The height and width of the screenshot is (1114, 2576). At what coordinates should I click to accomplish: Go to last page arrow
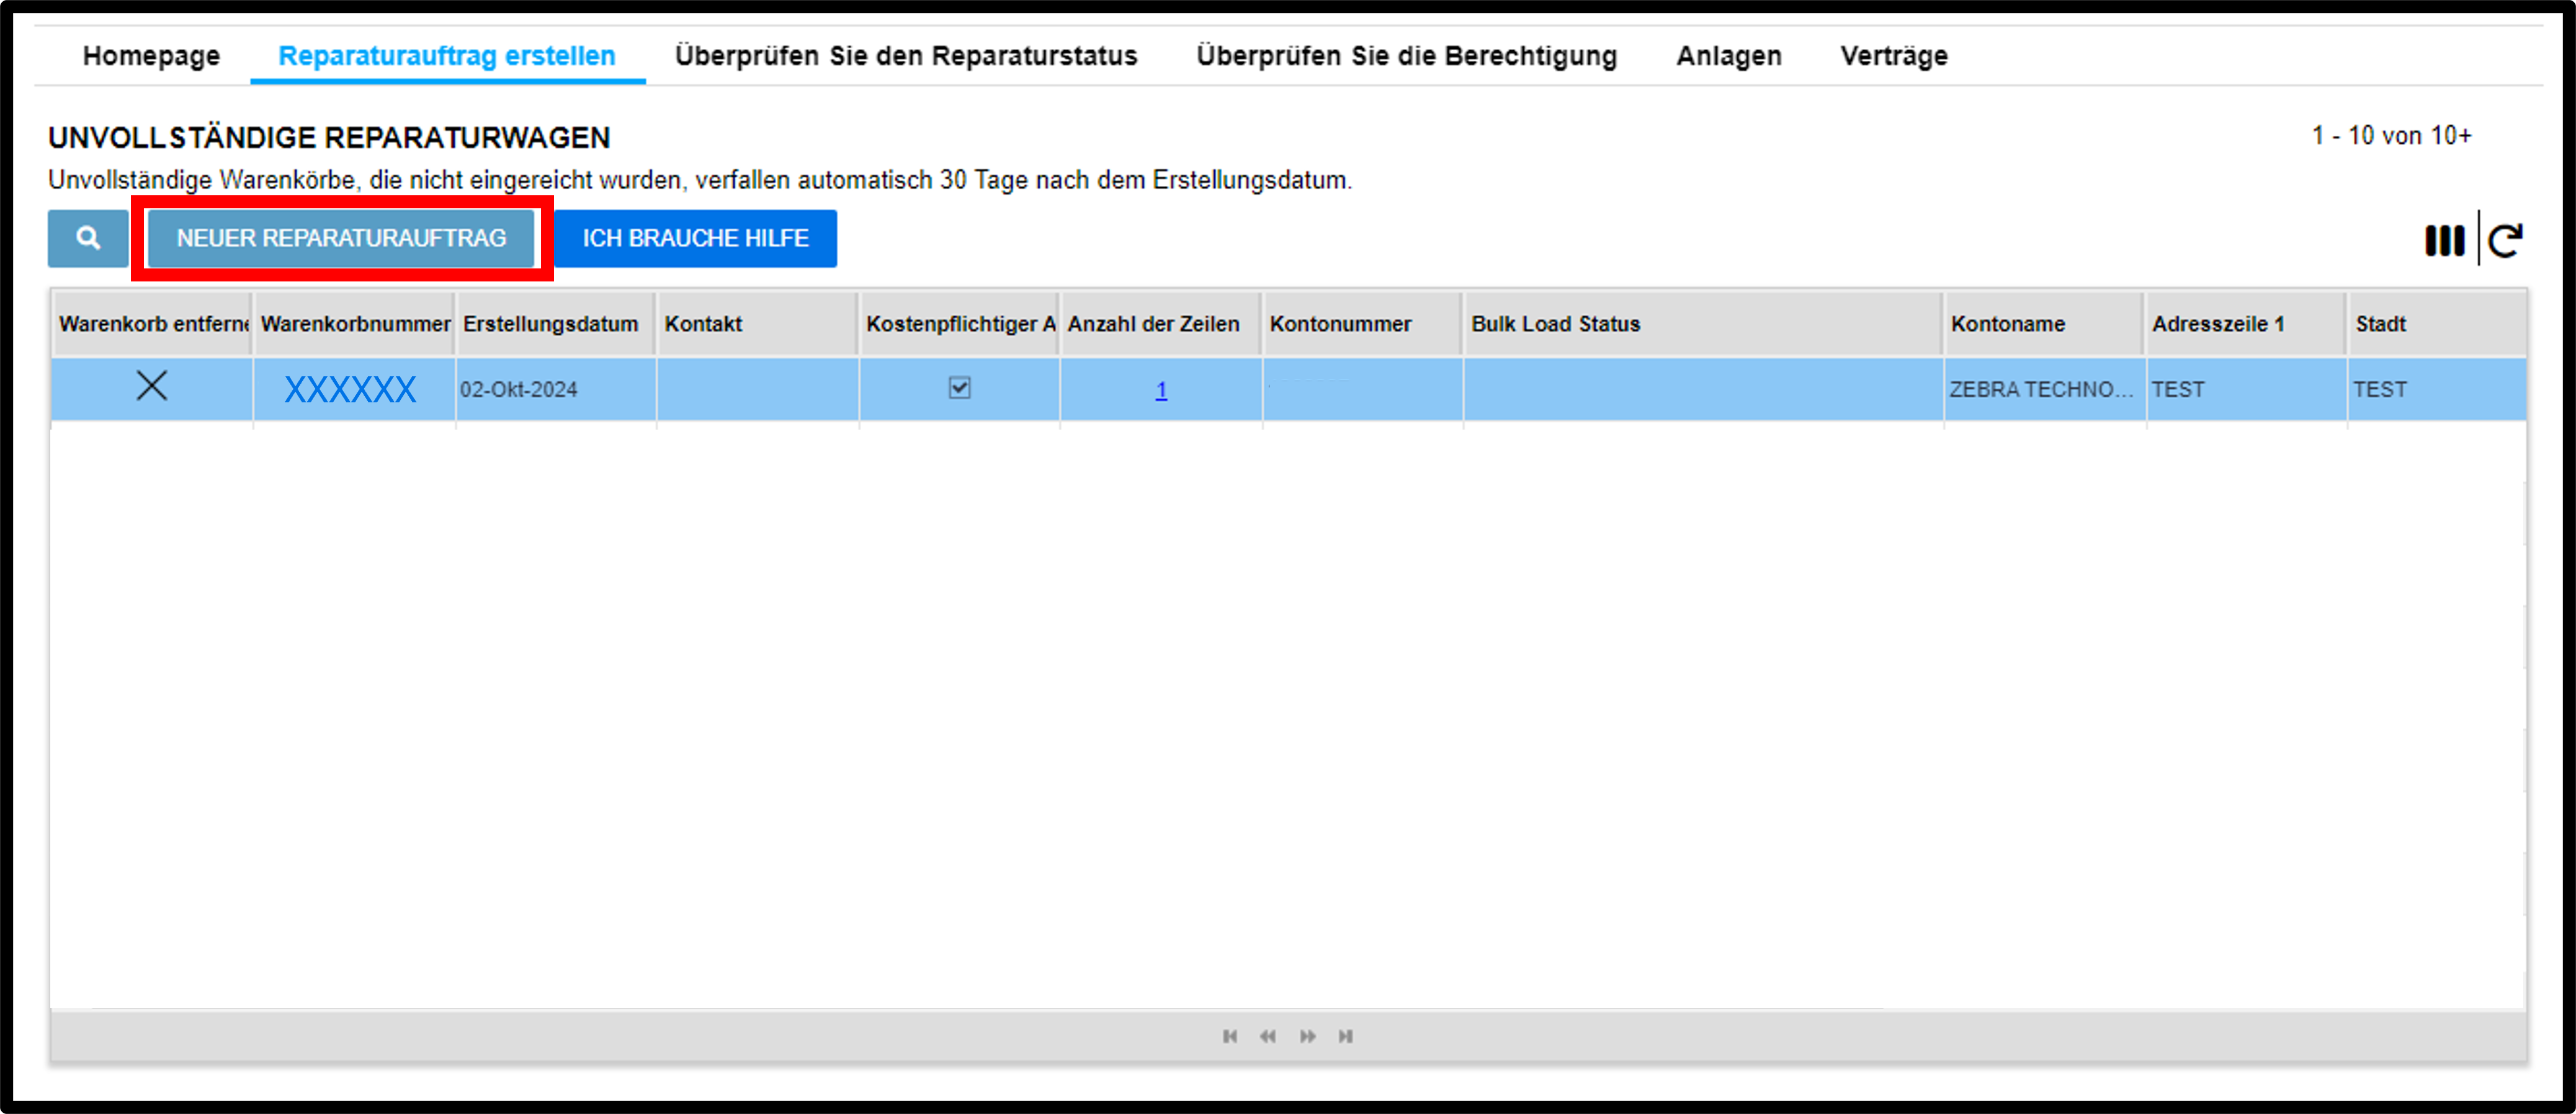coord(1346,1036)
